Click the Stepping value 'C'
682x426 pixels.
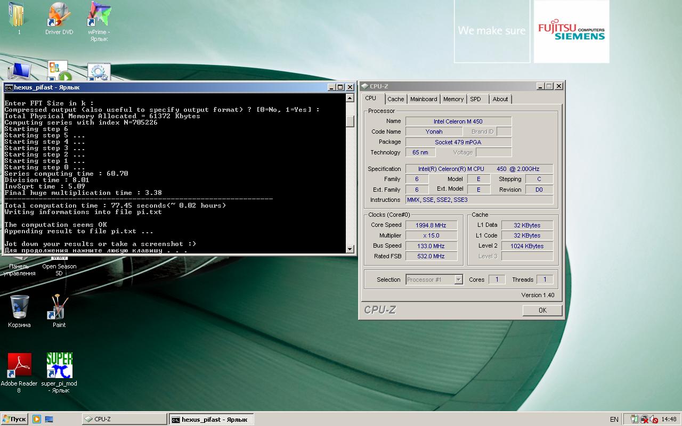pos(539,179)
